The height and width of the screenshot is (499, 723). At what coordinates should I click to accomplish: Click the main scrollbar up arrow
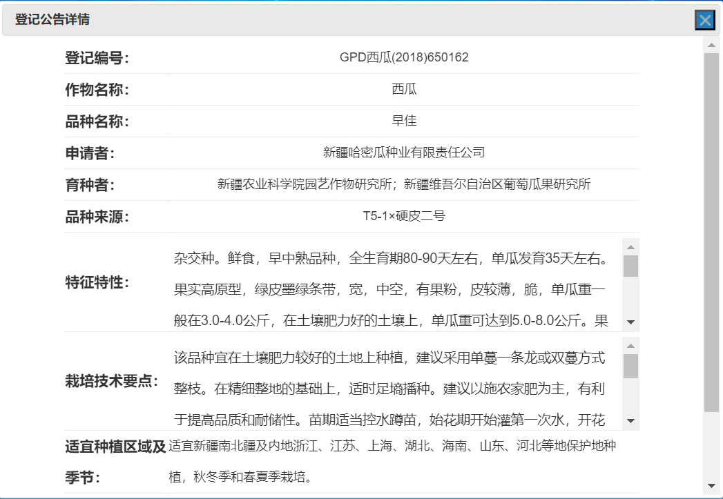click(x=711, y=45)
